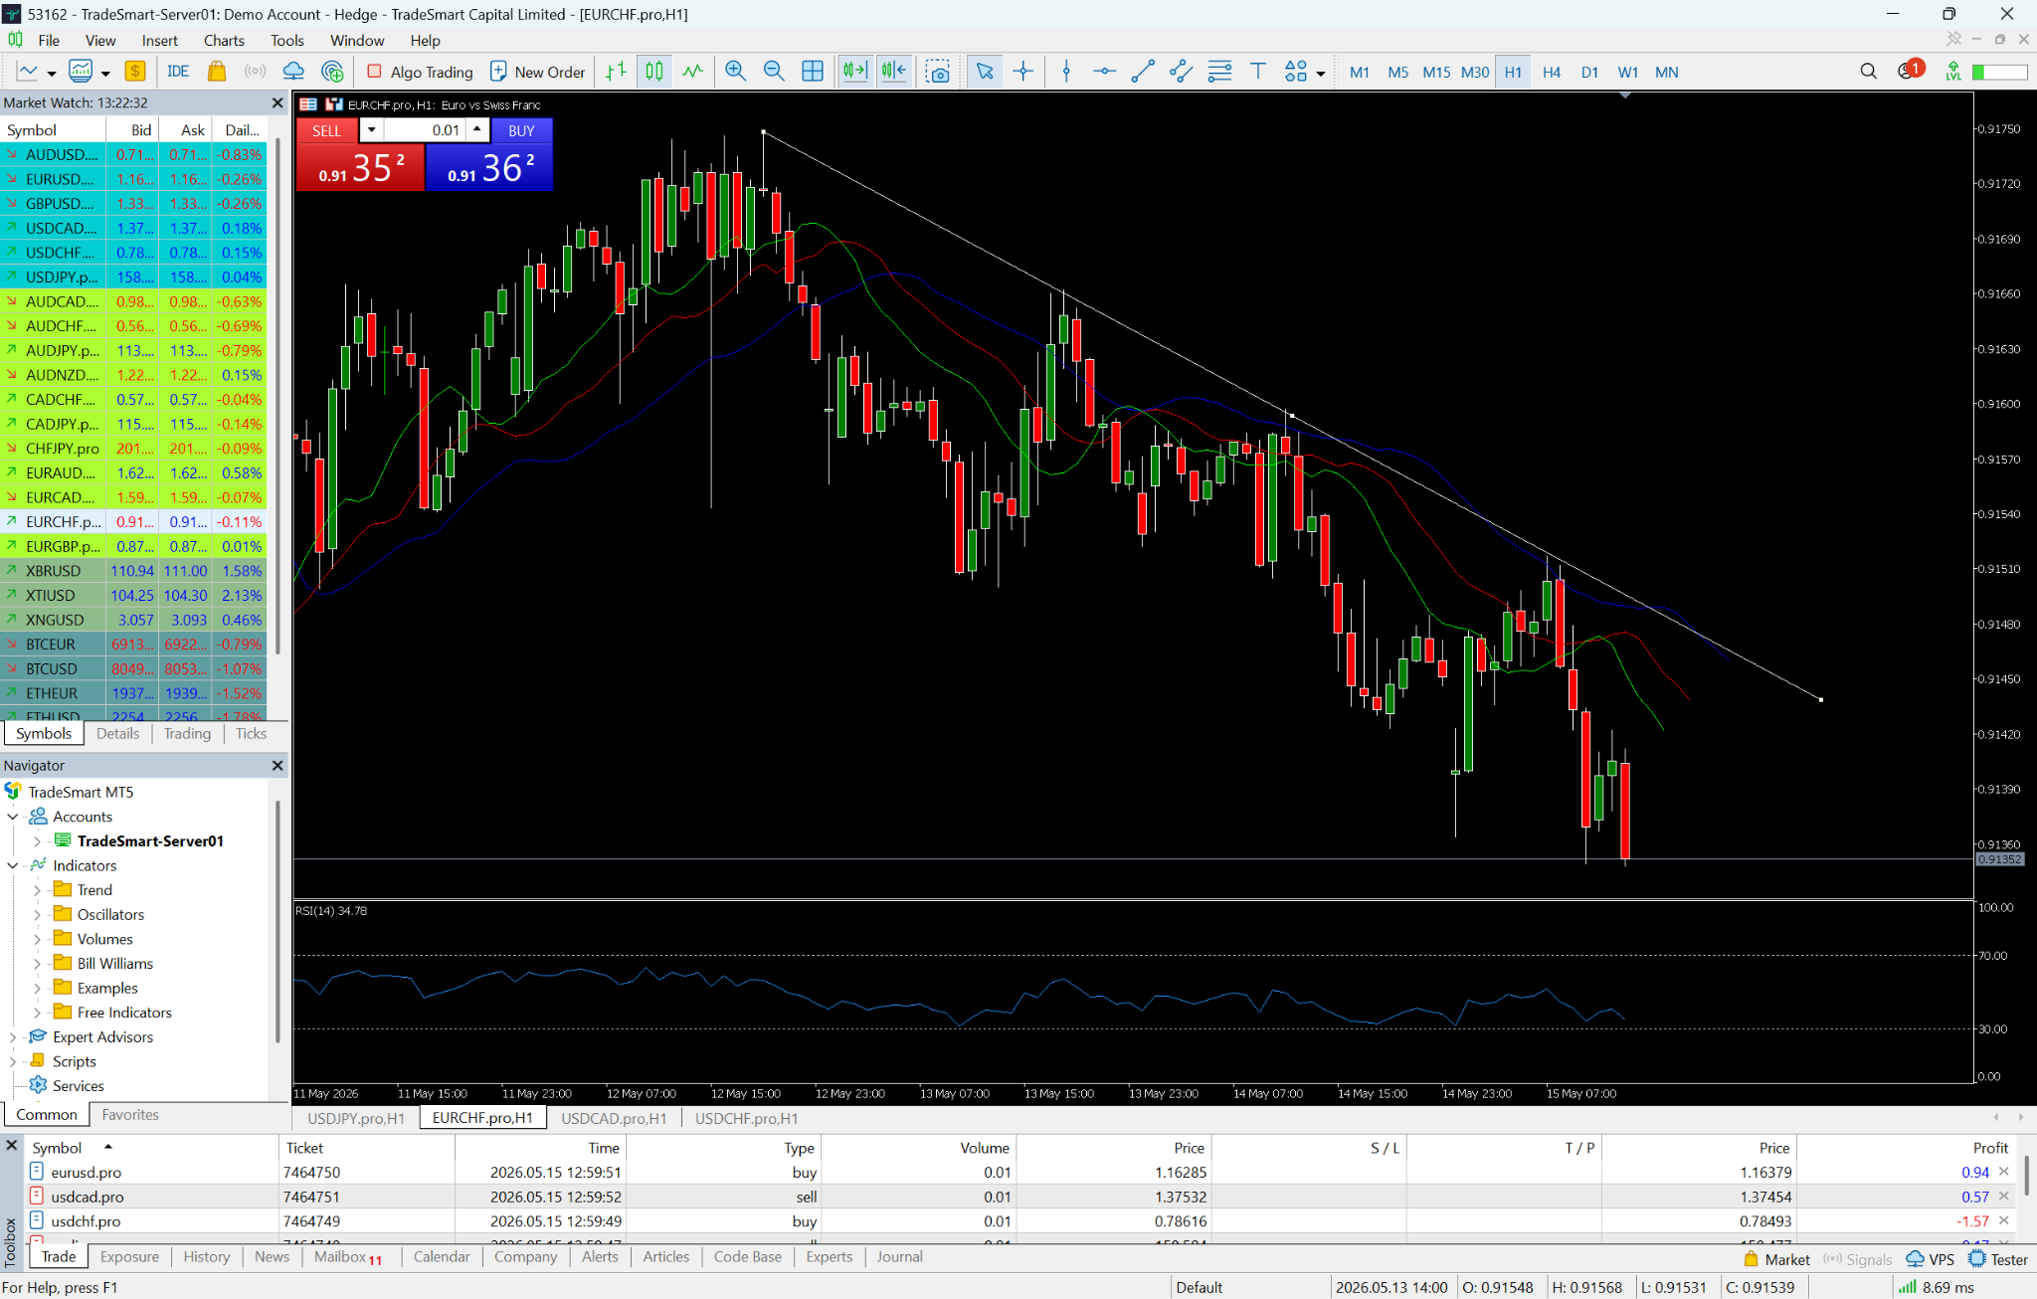
Task: Take a chart screenshot with camera icon
Action: (x=937, y=72)
